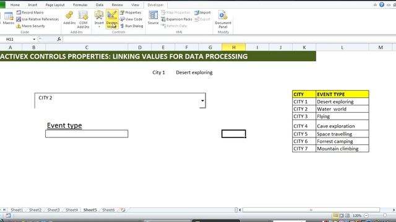Click horizontal scrollbar right arrow
Screen dimensions: 396x222
pyautogui.click(x=394, y=210)
